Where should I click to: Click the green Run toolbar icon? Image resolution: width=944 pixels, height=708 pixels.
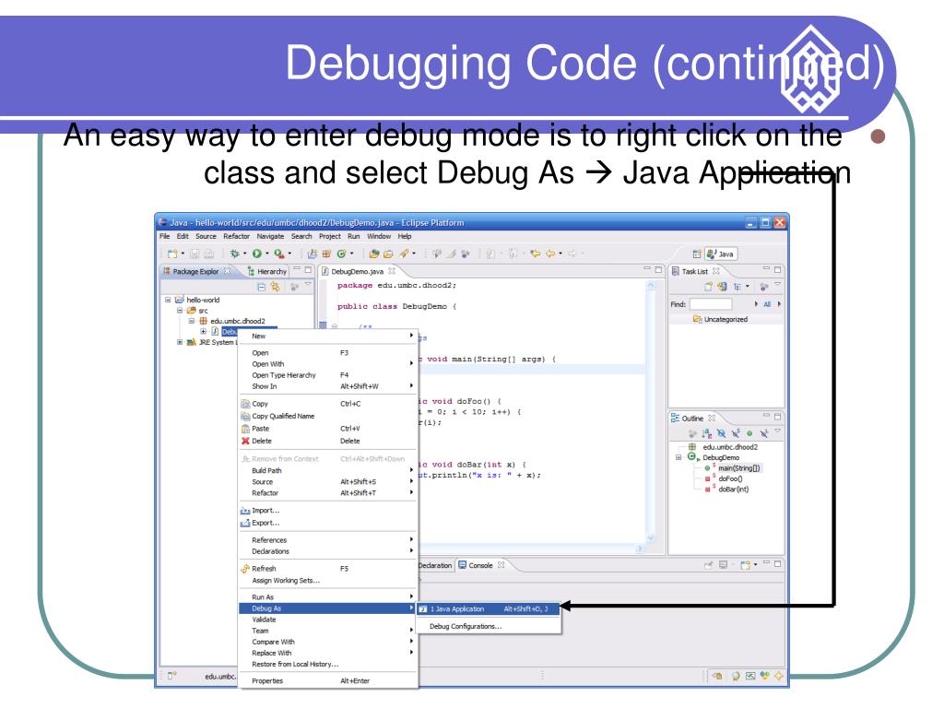[257, 254]
